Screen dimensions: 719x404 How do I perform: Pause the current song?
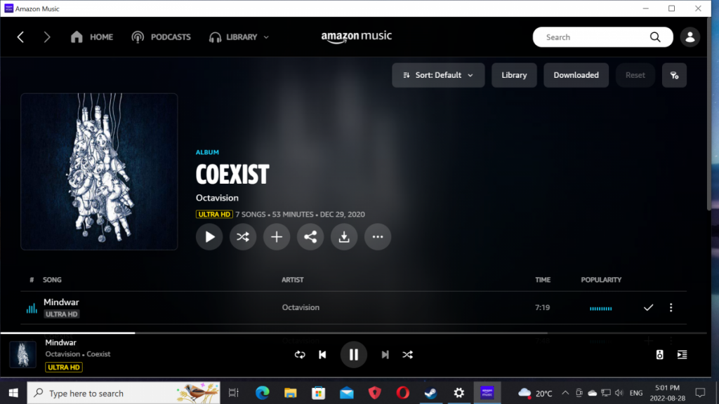[354, 354]
